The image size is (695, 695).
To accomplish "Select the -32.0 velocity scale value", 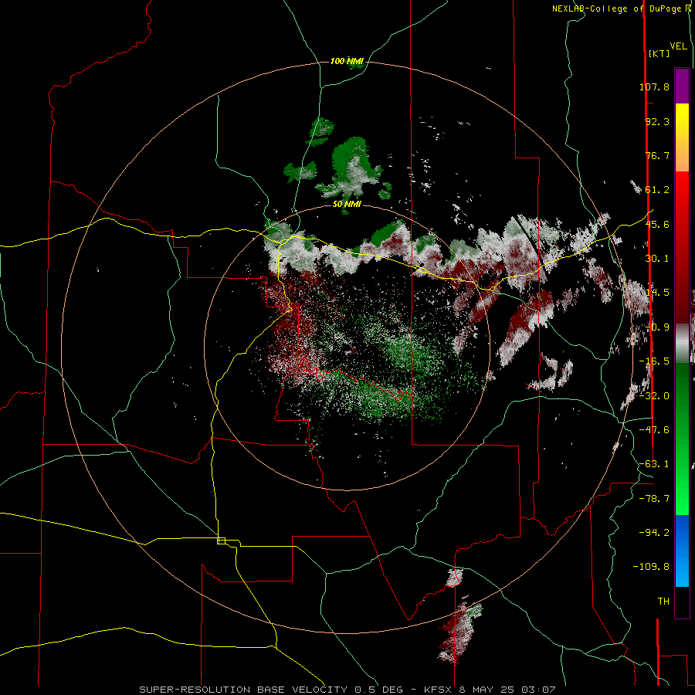I will pyautogui.click(x=654, y=396).
